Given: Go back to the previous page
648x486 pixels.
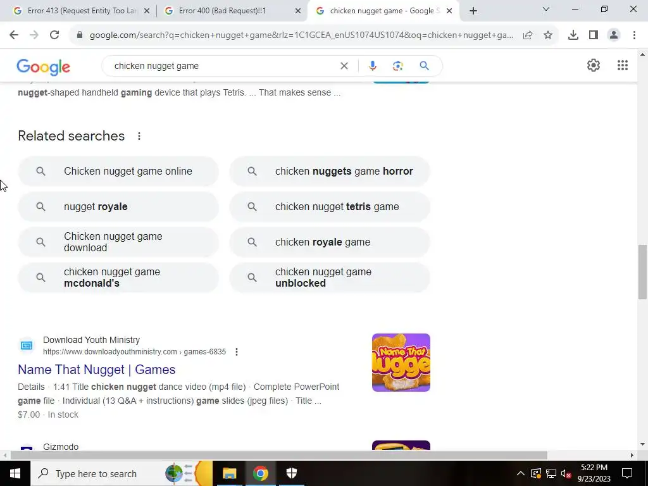Looking at the screenshot, I should pyautogui.click(x=14, y=35).
